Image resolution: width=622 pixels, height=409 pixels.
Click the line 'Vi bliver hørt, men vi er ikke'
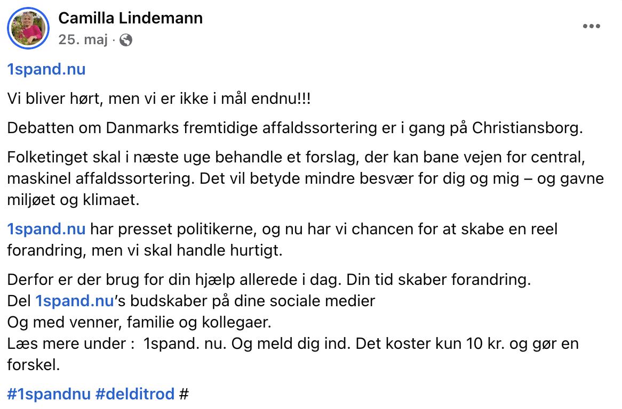(x=158, y=99)
